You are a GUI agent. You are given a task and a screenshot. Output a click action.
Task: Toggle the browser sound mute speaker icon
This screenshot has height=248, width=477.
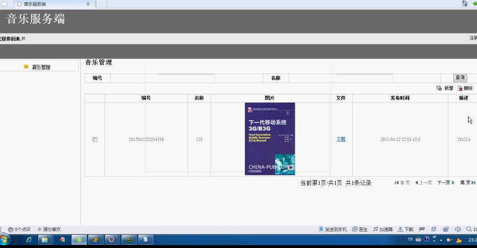click(x=458, y=229)
